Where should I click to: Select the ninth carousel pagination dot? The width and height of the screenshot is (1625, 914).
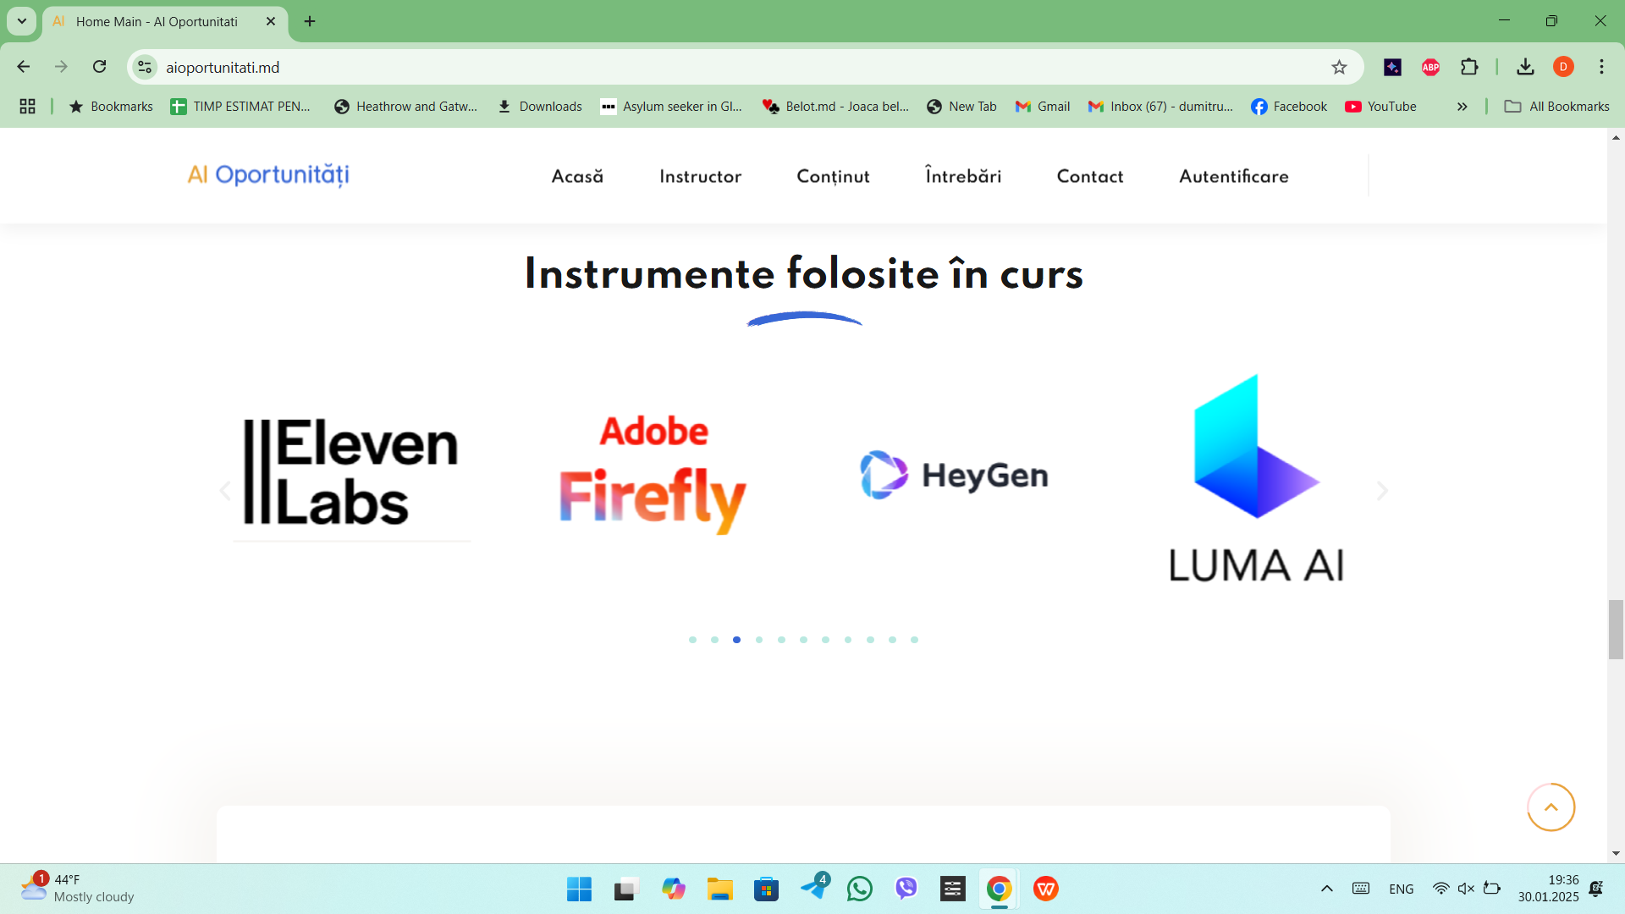[870, 640]
